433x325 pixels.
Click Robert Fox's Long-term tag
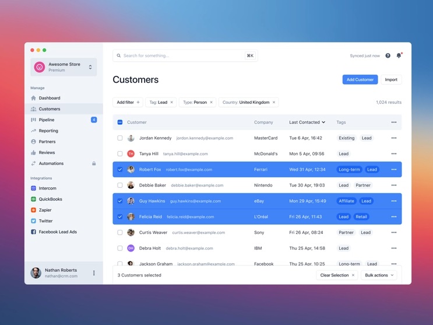pyautogui.click(x=349, y=170)
